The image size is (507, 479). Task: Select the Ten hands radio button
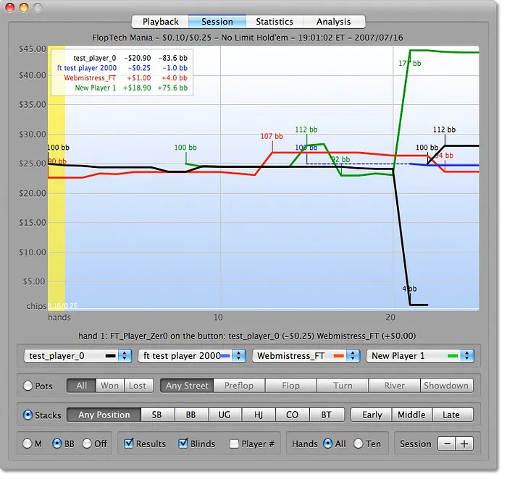[359, 444]
